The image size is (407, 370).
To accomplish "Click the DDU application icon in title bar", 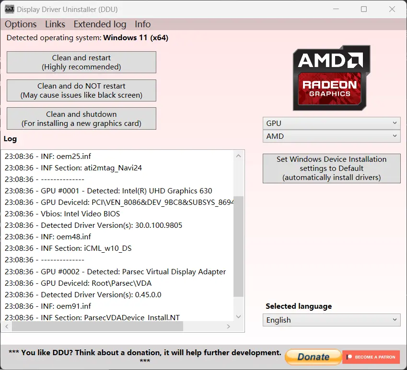I will pyautogui.click(x=10, y=9).
